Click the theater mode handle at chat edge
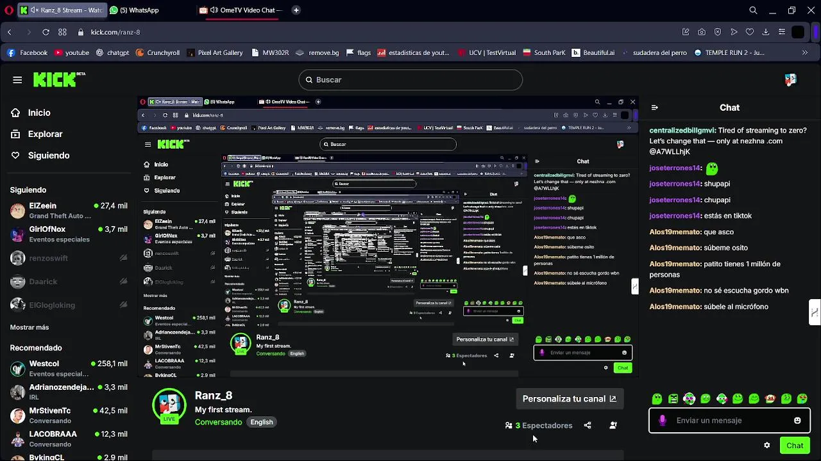Viewport: 821px width, 461px height. click(x=815, y=312)
